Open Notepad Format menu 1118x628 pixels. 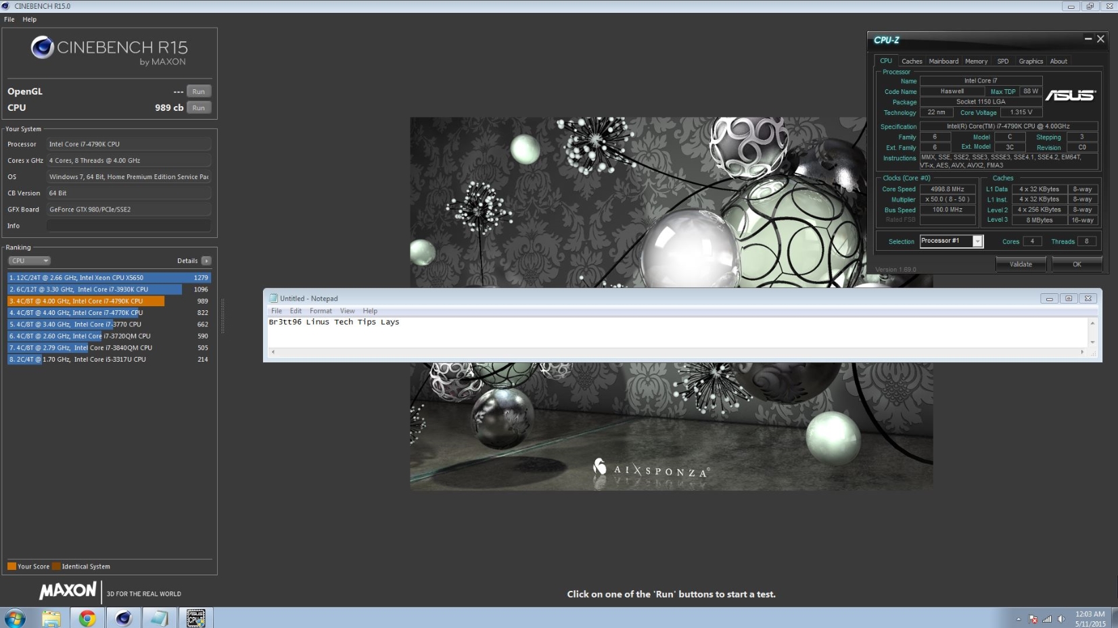click(321, 311)
